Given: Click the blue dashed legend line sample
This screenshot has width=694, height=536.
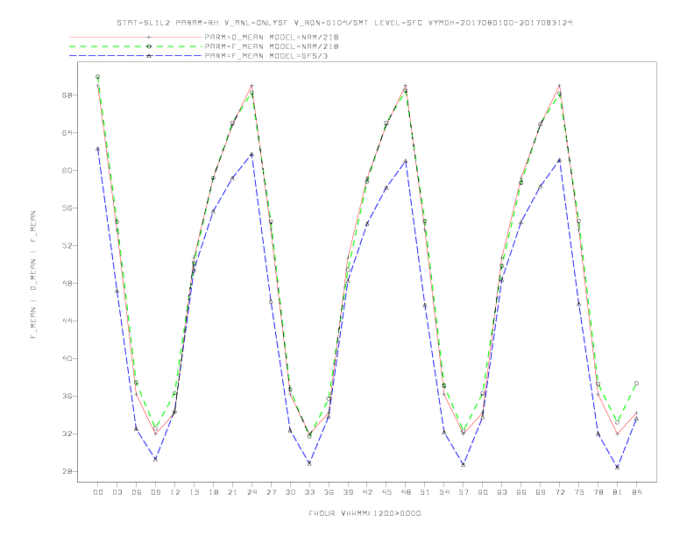Looking at the screenshot, I should pyautogui.click(x=136, y=56).
